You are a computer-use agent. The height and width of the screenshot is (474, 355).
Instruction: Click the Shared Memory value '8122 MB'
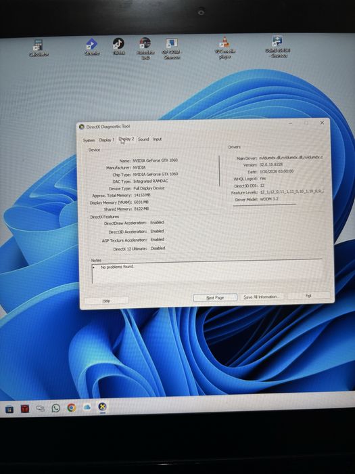pyautogui.click(x=141, y=209)
